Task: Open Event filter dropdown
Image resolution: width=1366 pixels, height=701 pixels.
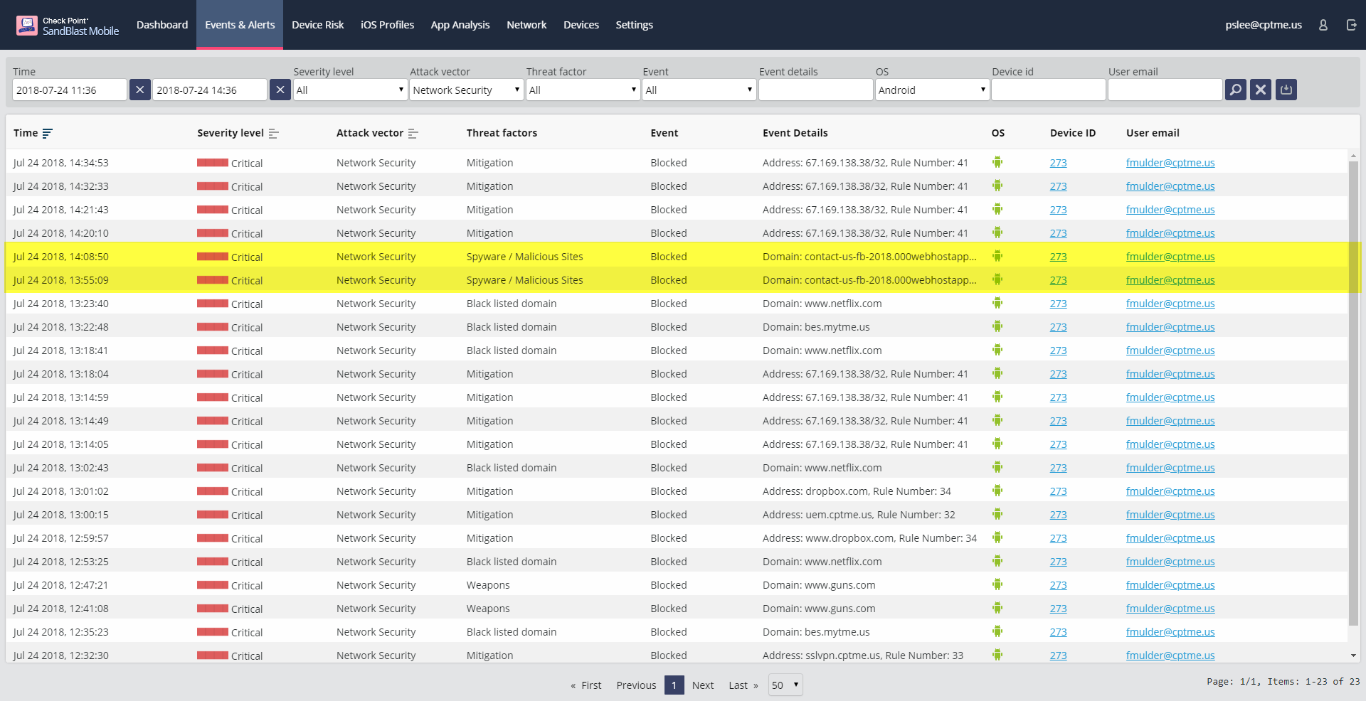Action: tap(699, 90)
